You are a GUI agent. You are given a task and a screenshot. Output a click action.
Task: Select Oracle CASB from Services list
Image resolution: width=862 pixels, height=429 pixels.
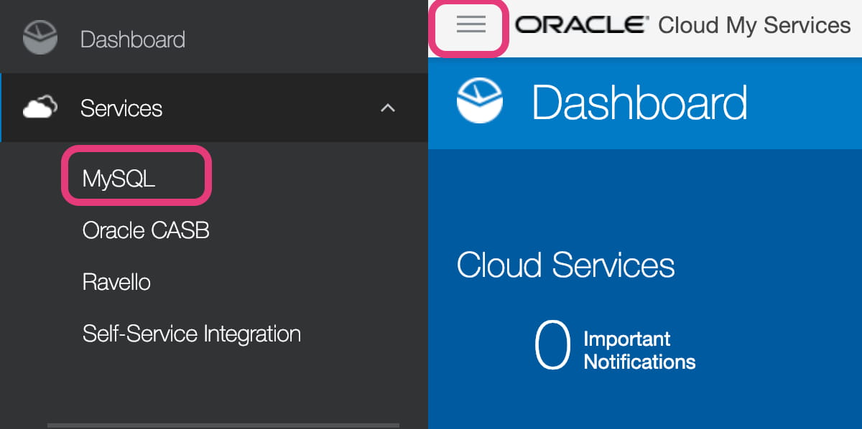146,230
